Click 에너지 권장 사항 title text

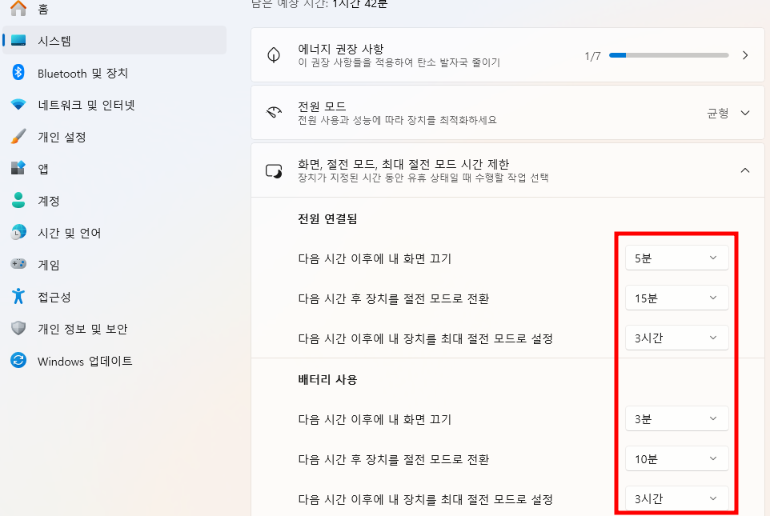coord(341,49)
